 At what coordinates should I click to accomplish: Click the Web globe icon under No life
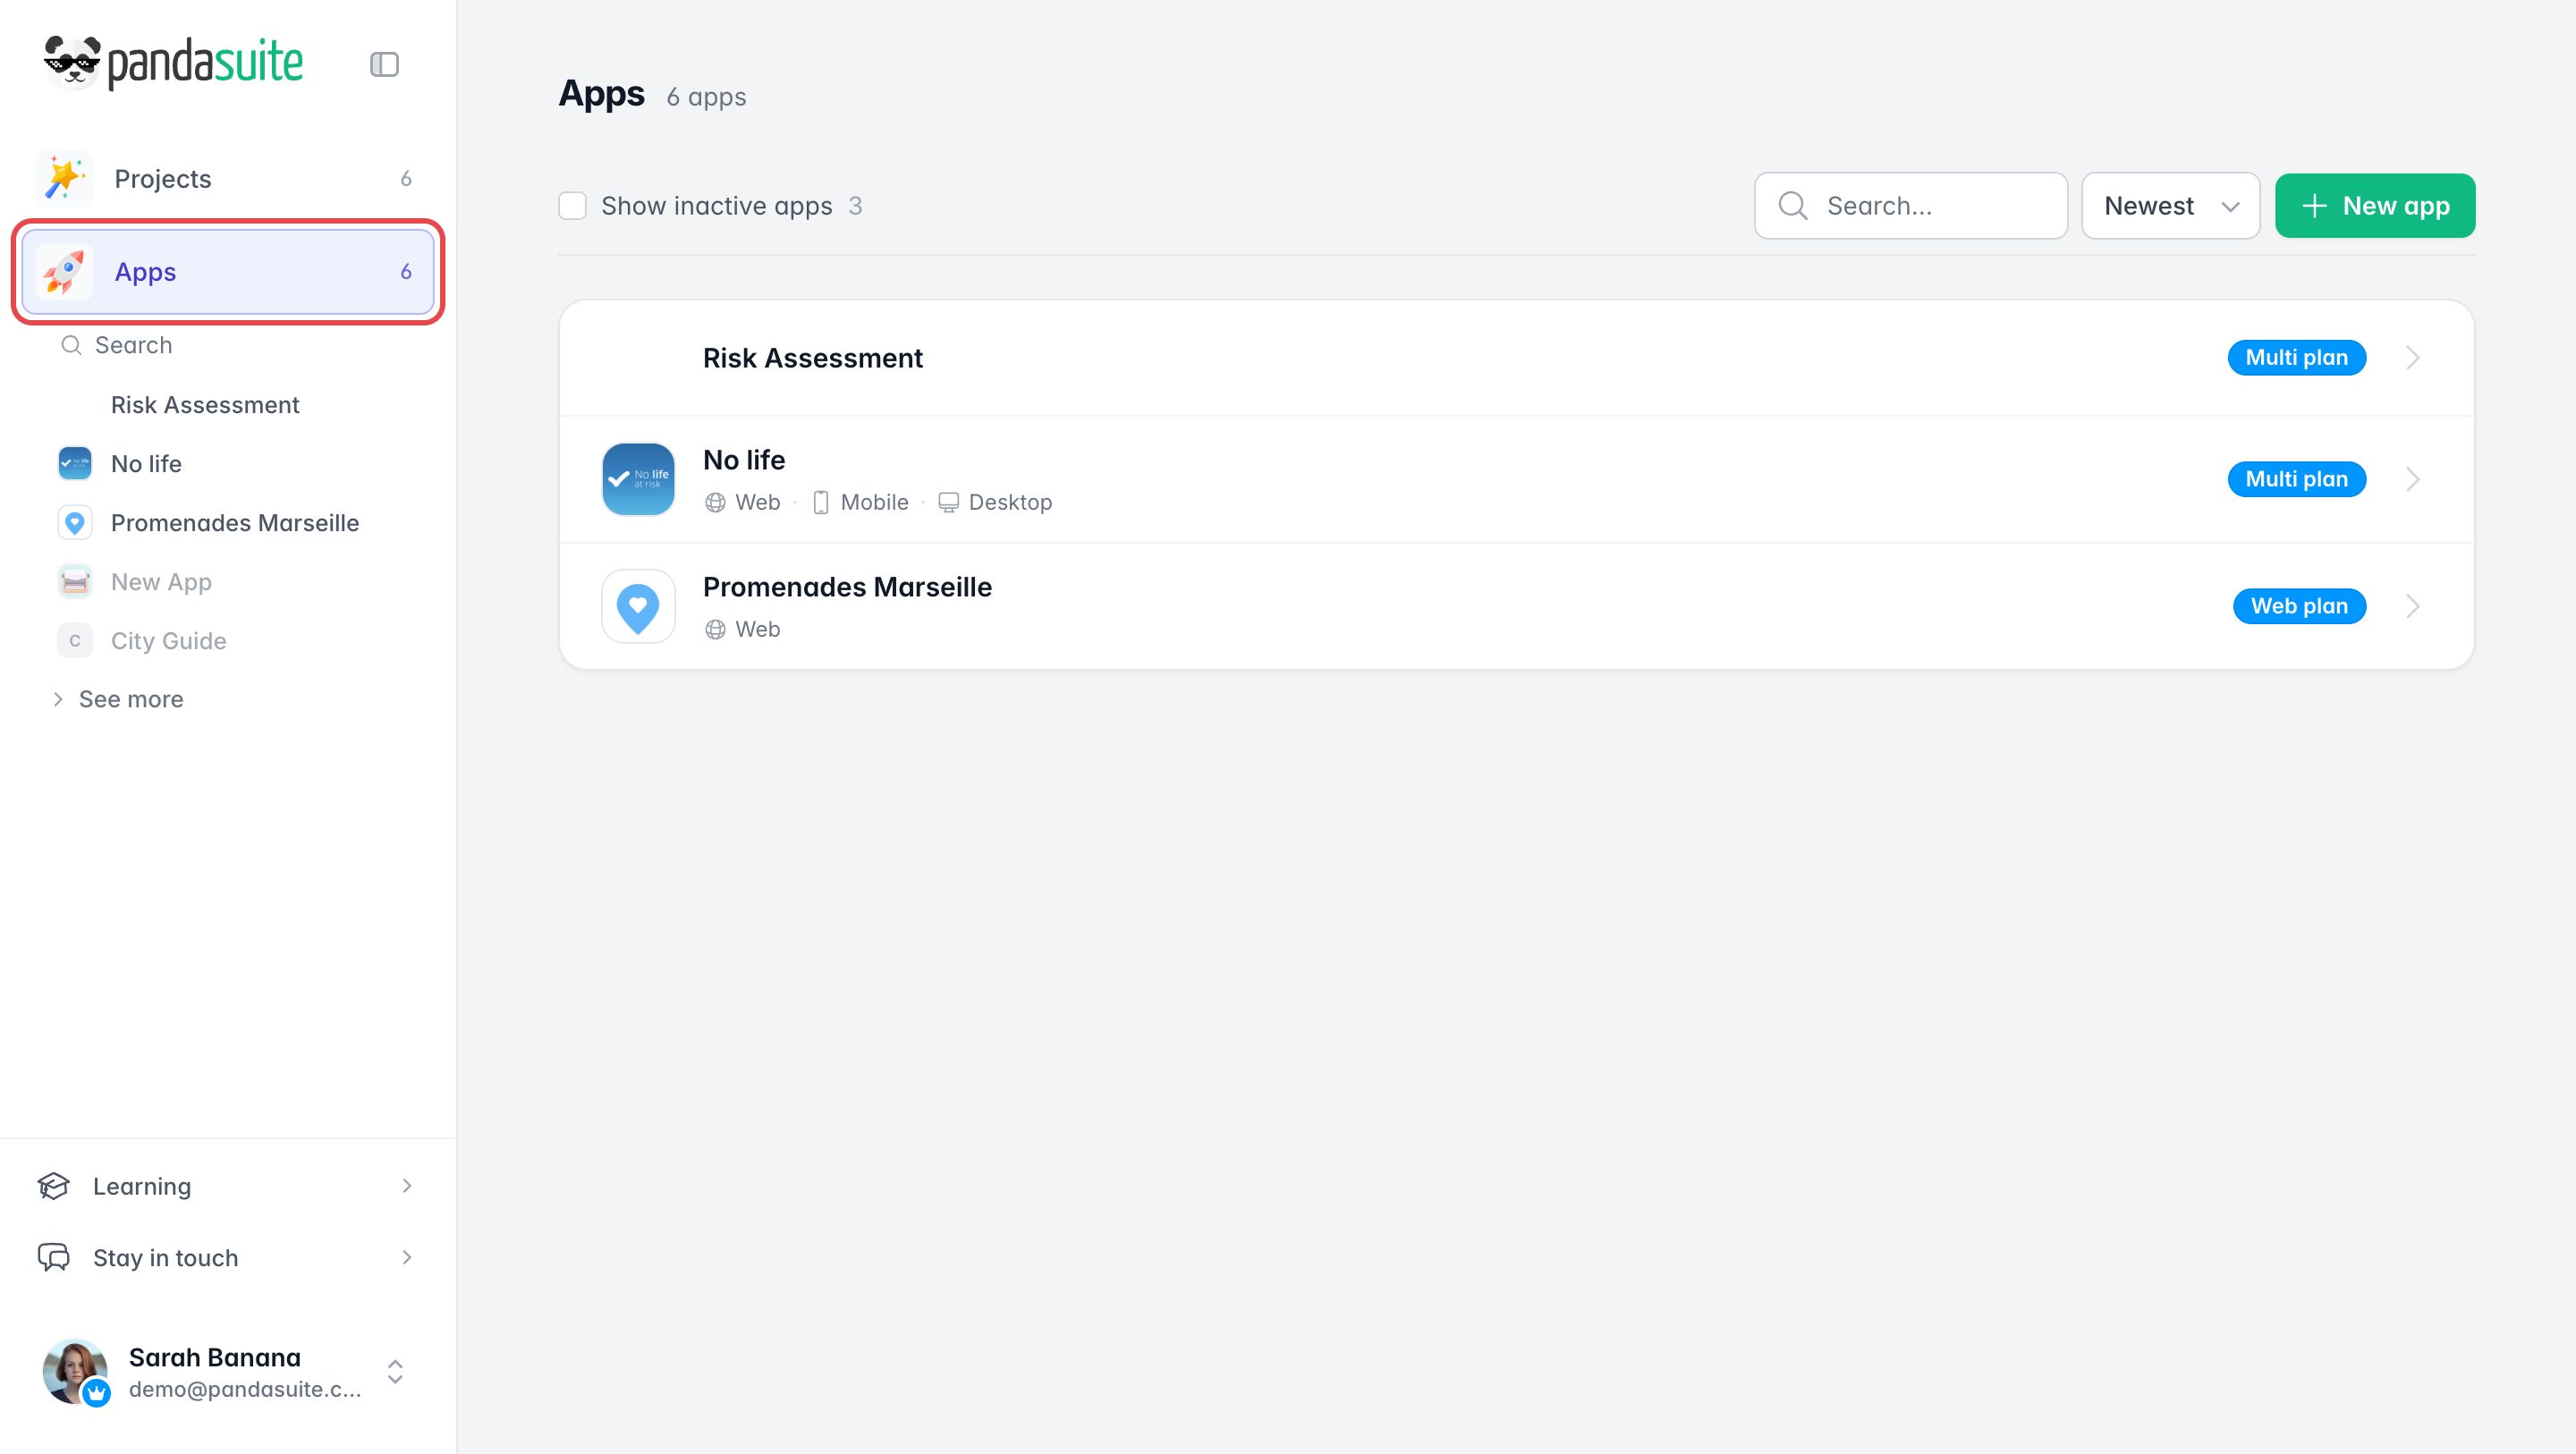coord(715,503)
